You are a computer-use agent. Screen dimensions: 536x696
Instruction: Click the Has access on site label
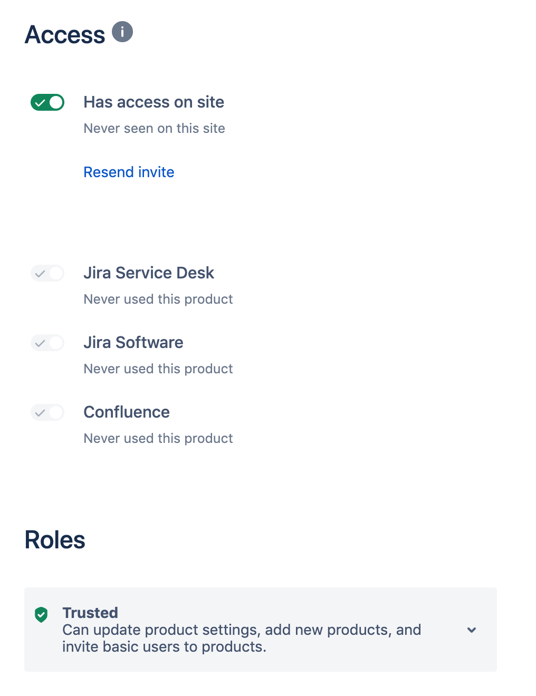click(x=154, y=102)
